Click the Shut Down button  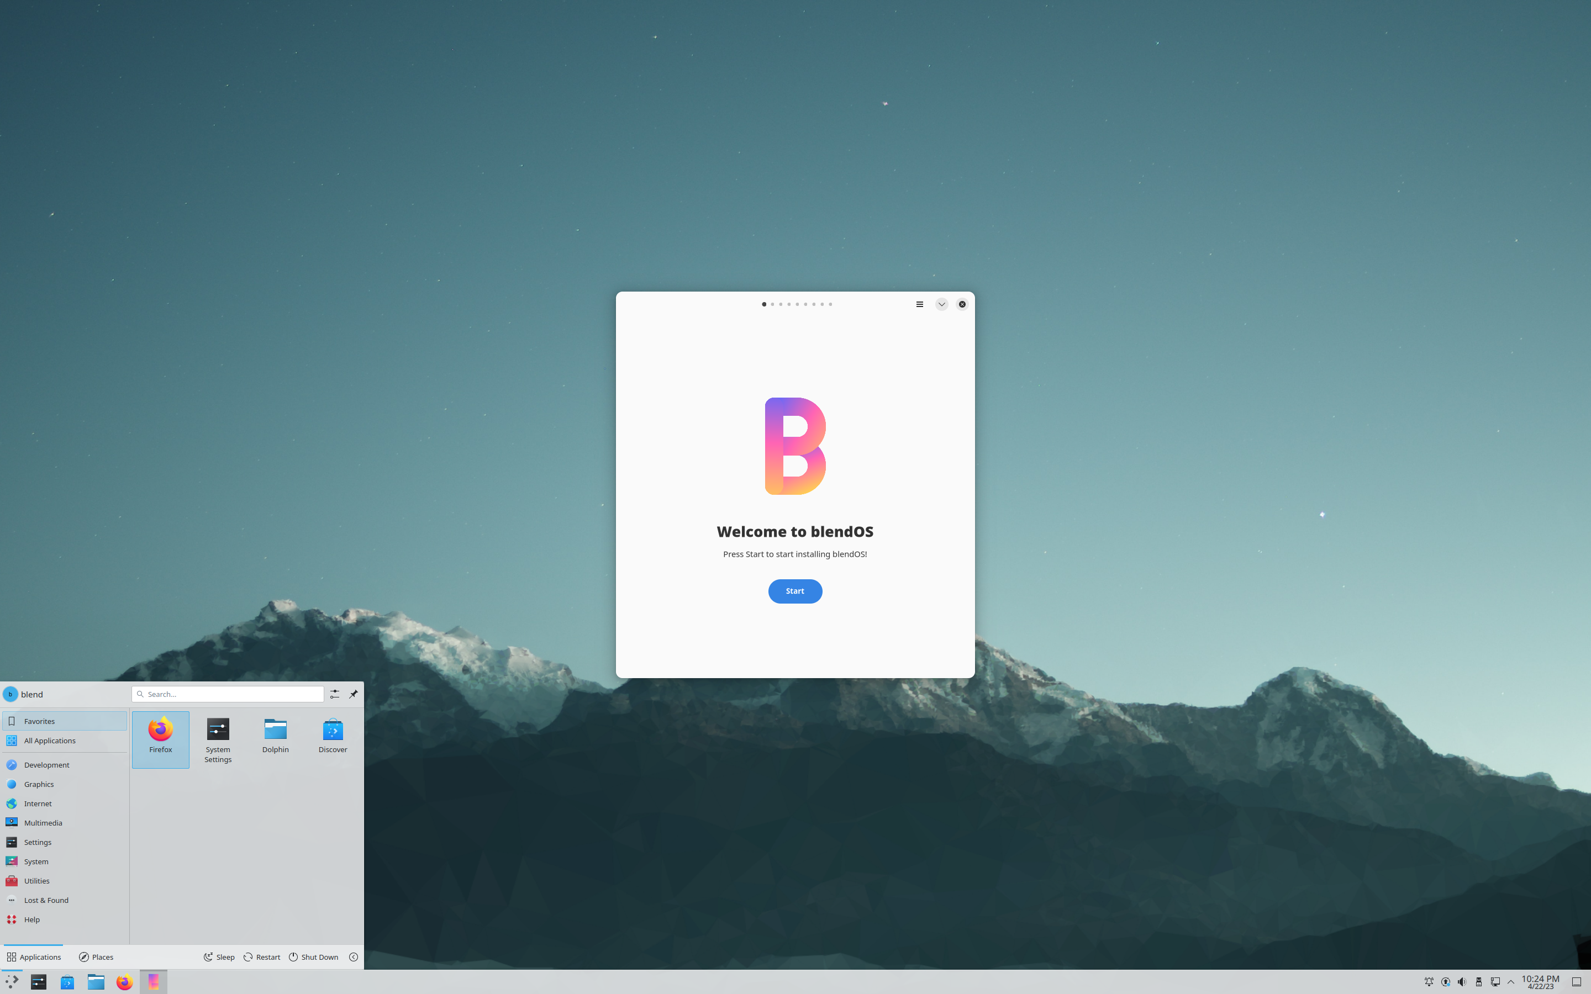pyautogui.click(x=314, y=956)
